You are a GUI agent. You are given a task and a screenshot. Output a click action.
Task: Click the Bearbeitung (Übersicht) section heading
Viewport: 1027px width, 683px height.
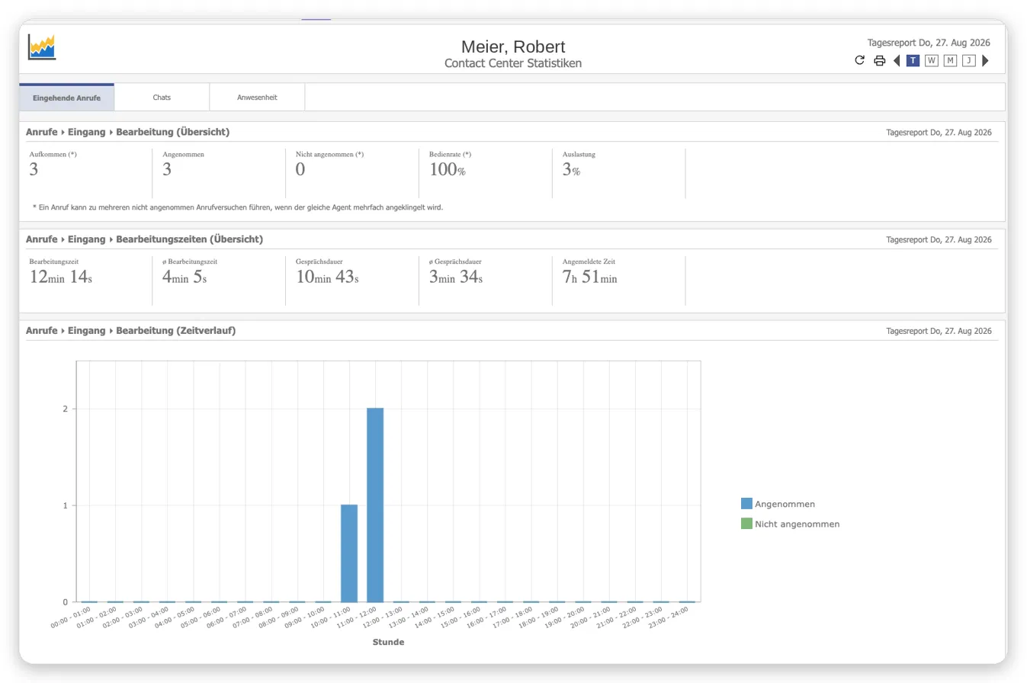click(172, 132)
